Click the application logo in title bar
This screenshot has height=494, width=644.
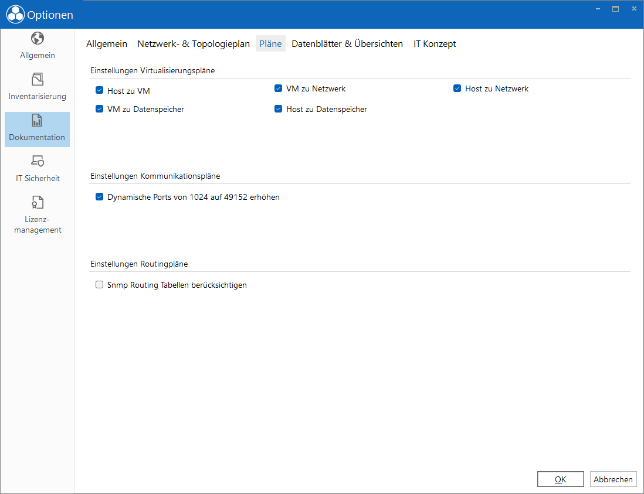[x=16, y=15]
